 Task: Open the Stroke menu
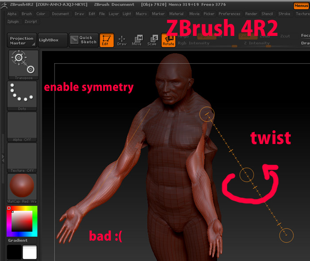coord(284,14)
